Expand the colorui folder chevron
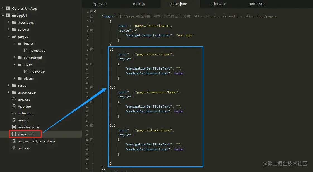 pos(8,29)
